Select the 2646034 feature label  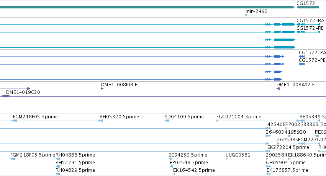click(x=277, y=132)
